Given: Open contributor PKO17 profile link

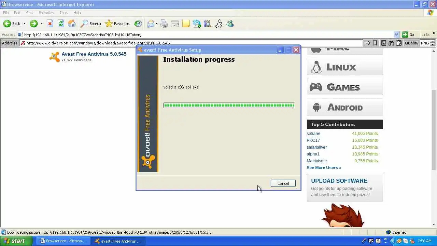Looking at the screenshot, I should 313,140.
